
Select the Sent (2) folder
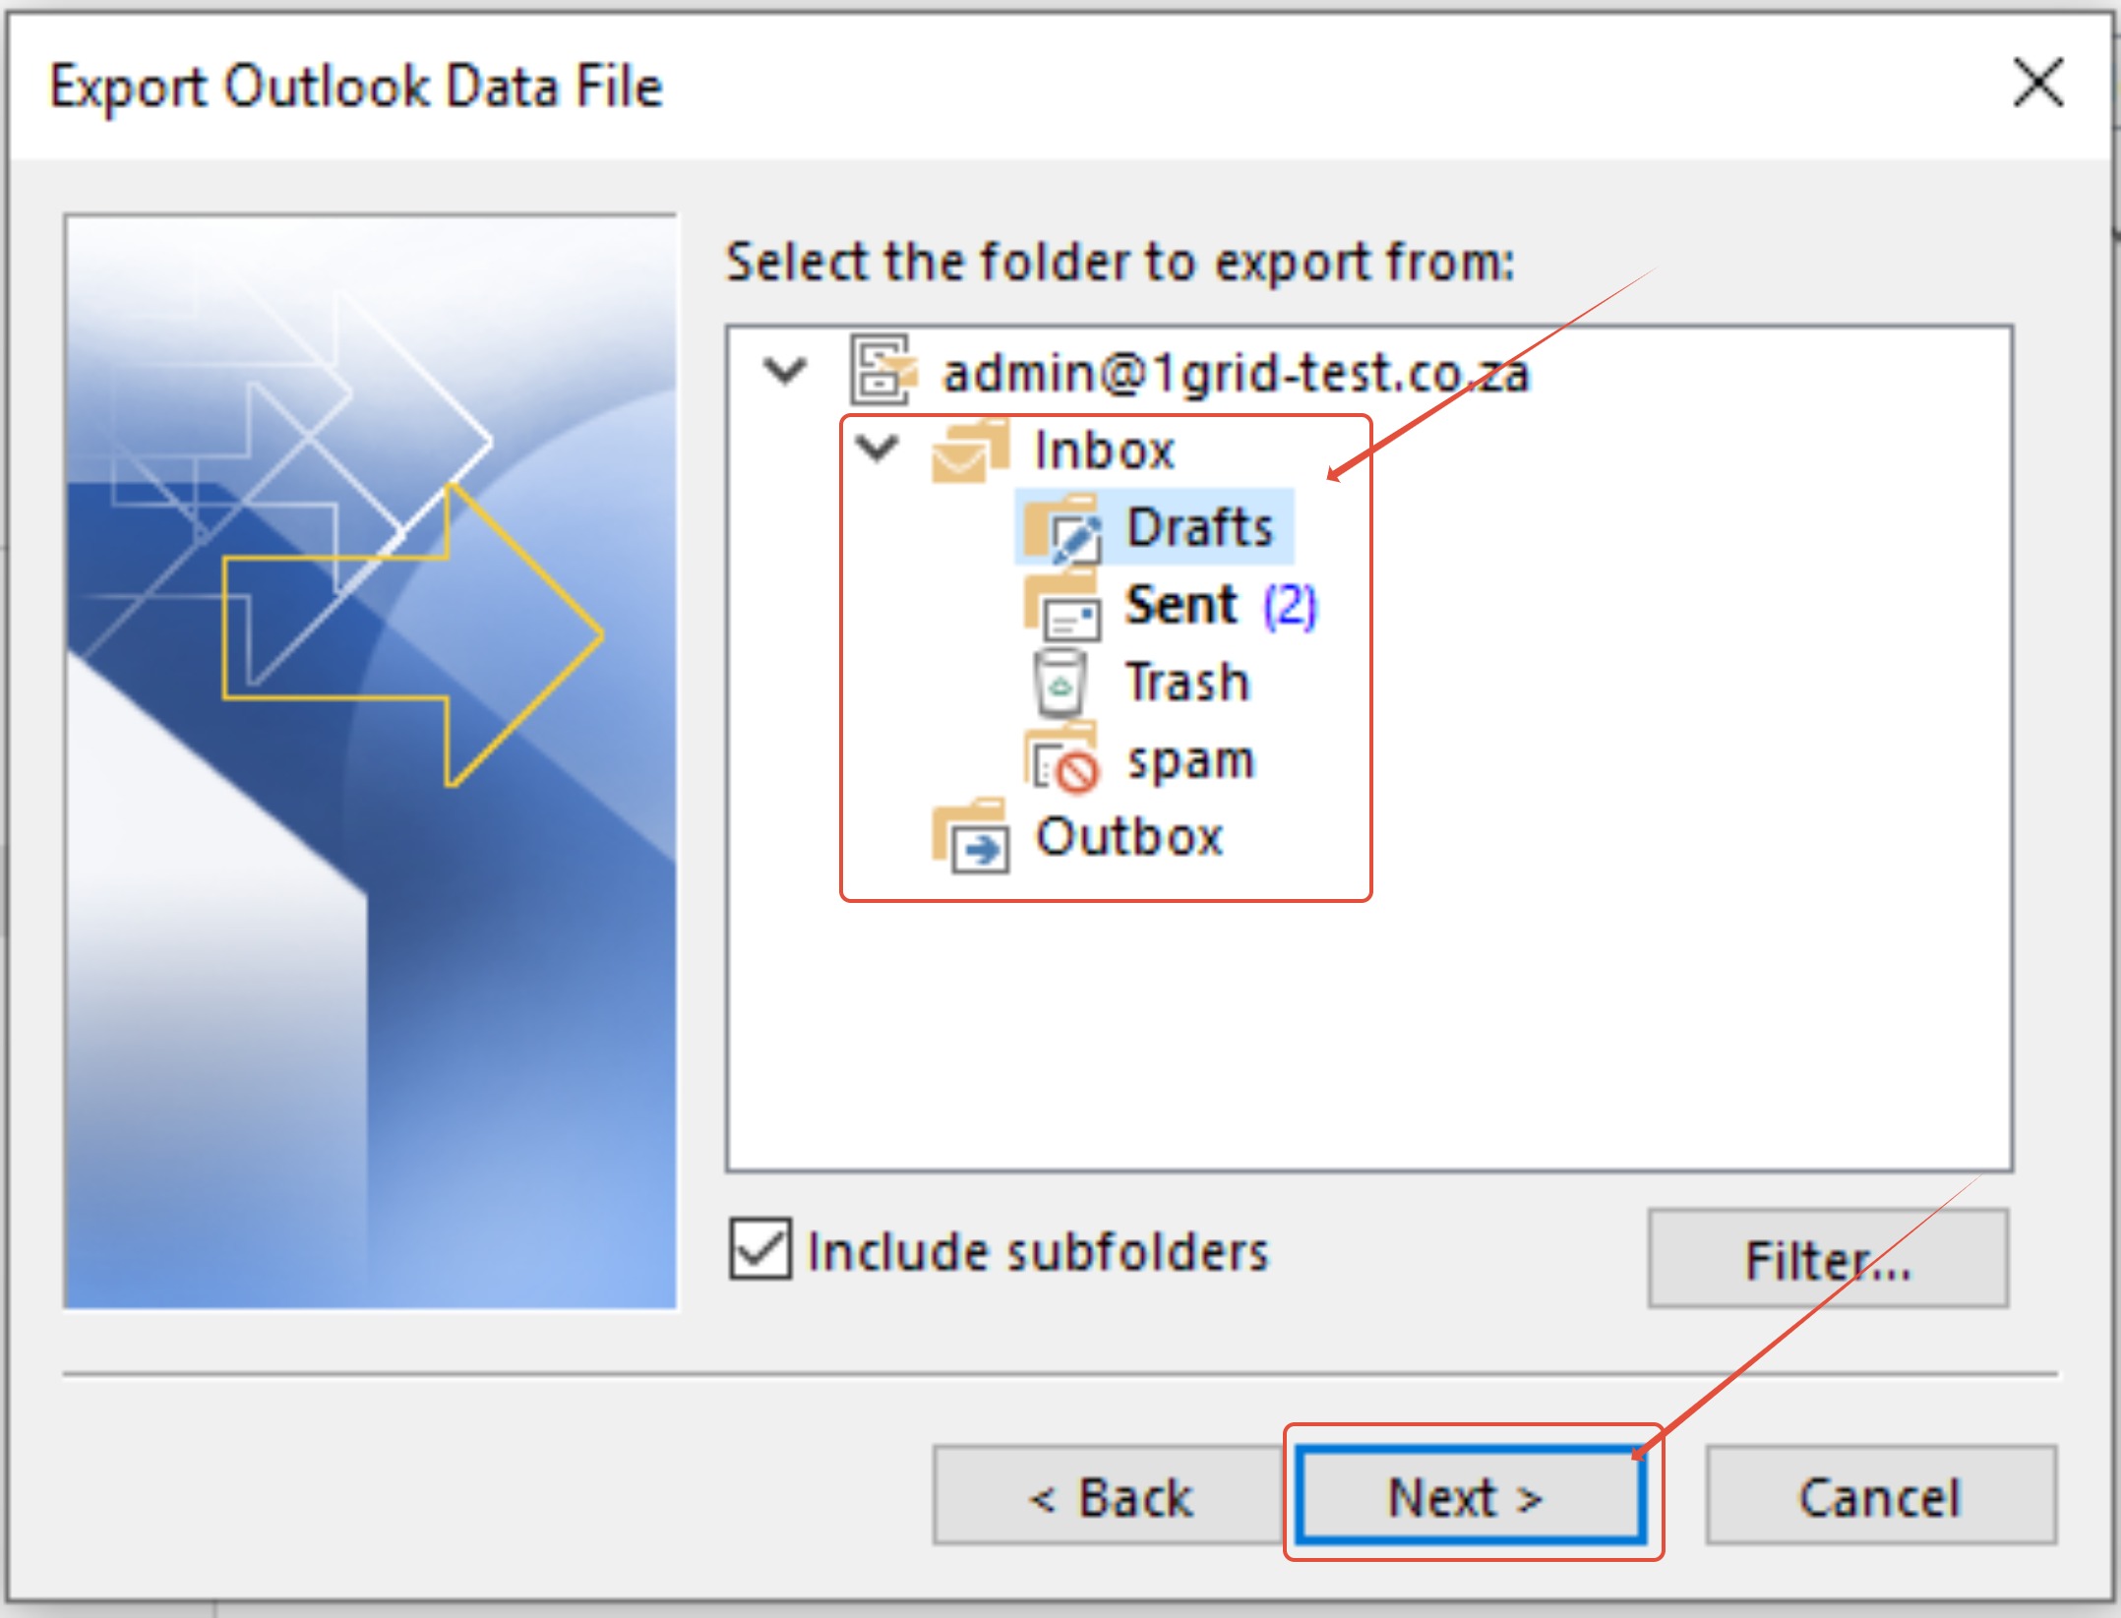point(1182,605)
